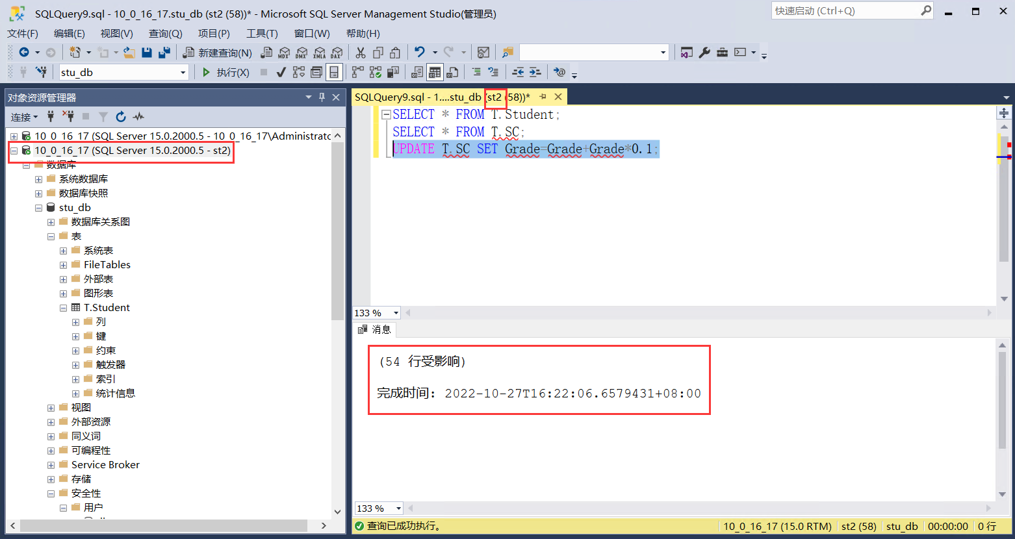This screenshot has width=1015, height=539.
Task: Open a new MDX query
Action: [284, 53]
